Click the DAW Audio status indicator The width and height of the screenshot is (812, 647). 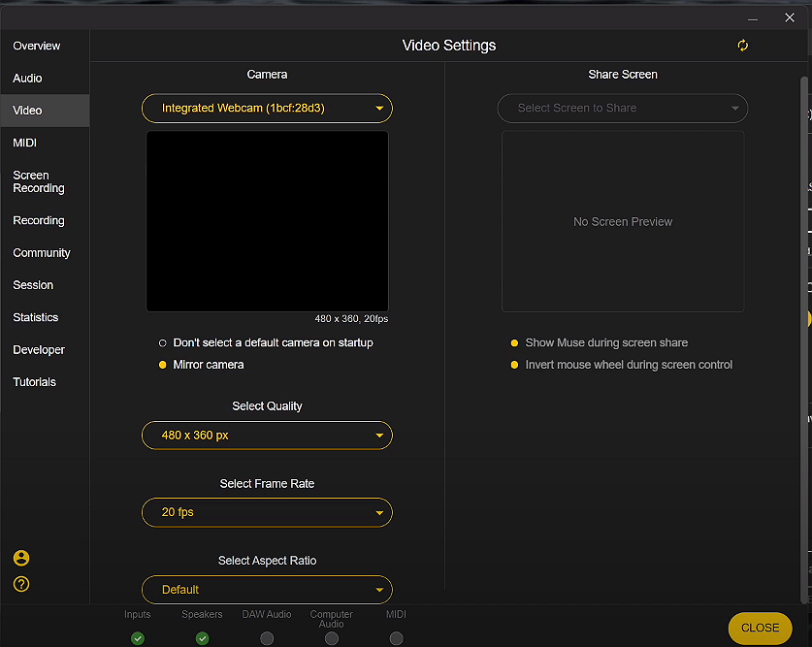pos(267,638)
